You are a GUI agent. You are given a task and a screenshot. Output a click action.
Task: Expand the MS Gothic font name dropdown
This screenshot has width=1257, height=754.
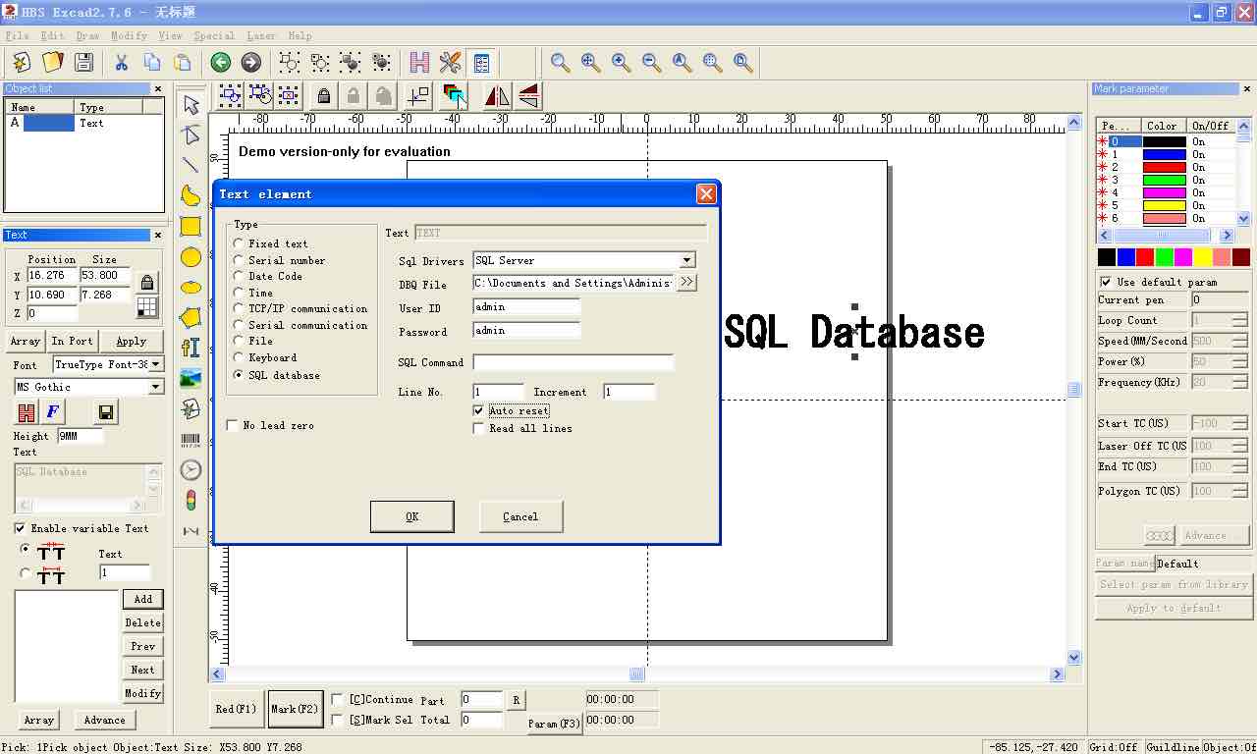click(155, 387)
